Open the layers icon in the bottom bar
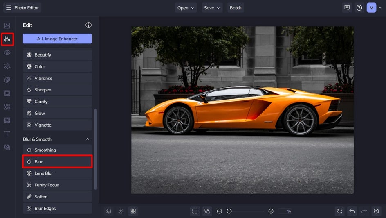 109,211
